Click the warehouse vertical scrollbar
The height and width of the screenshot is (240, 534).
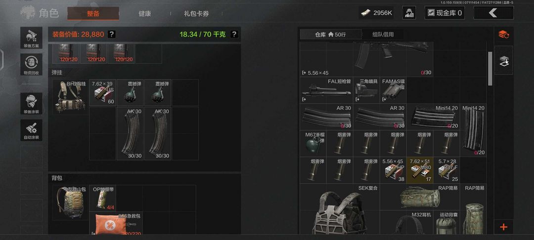click(x=490, y=68)
